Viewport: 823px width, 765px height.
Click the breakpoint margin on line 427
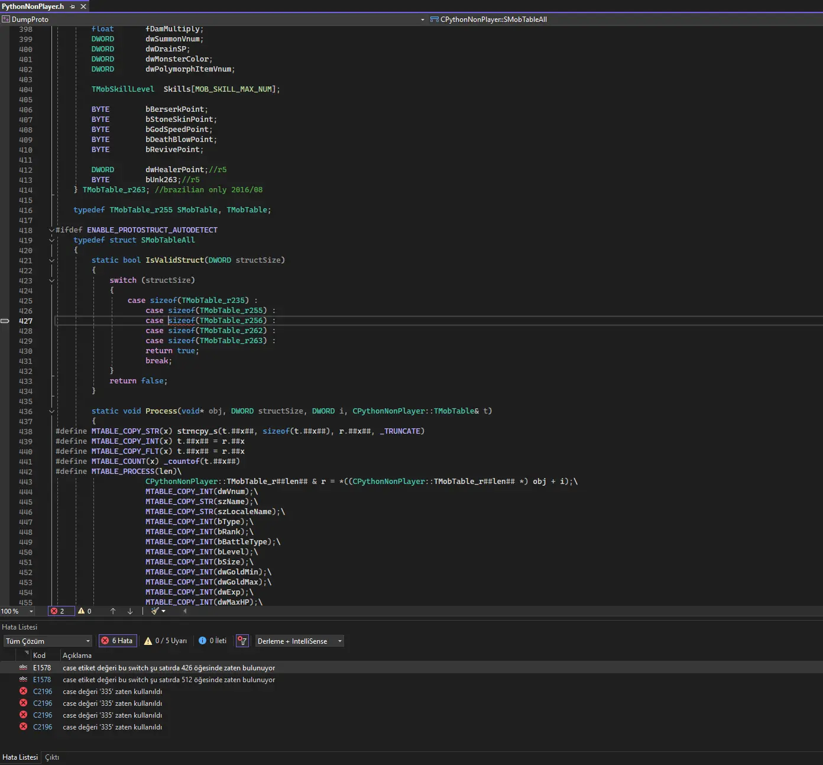(x=5, y=321)
